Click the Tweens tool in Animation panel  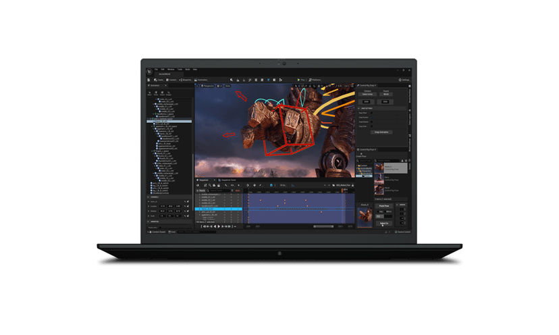tap(162, 93)
